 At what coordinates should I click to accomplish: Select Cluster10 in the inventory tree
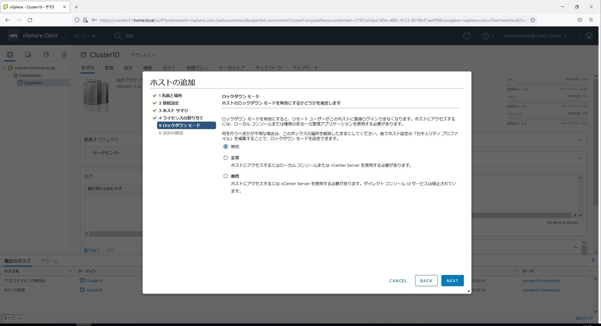[33, 83]
